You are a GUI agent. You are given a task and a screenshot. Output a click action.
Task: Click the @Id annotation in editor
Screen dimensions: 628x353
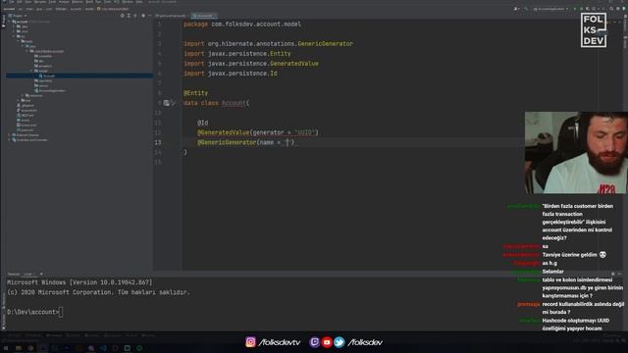[203, 123]
